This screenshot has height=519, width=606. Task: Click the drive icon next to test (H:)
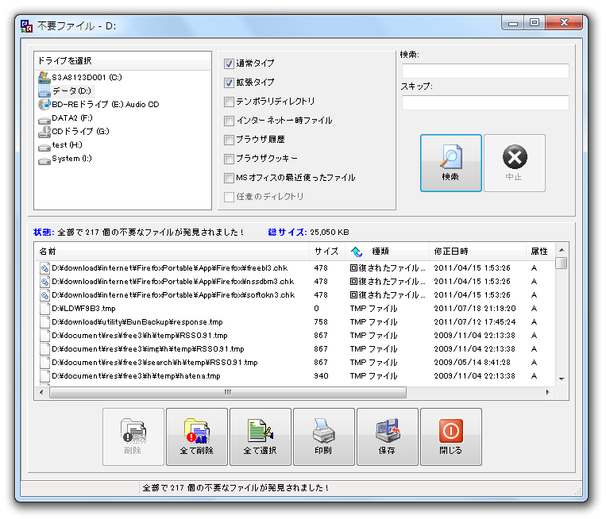click(44, 147)
